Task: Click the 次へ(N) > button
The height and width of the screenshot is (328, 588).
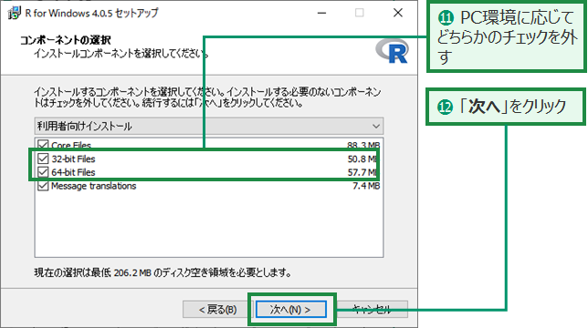Action: click(290, 309)
